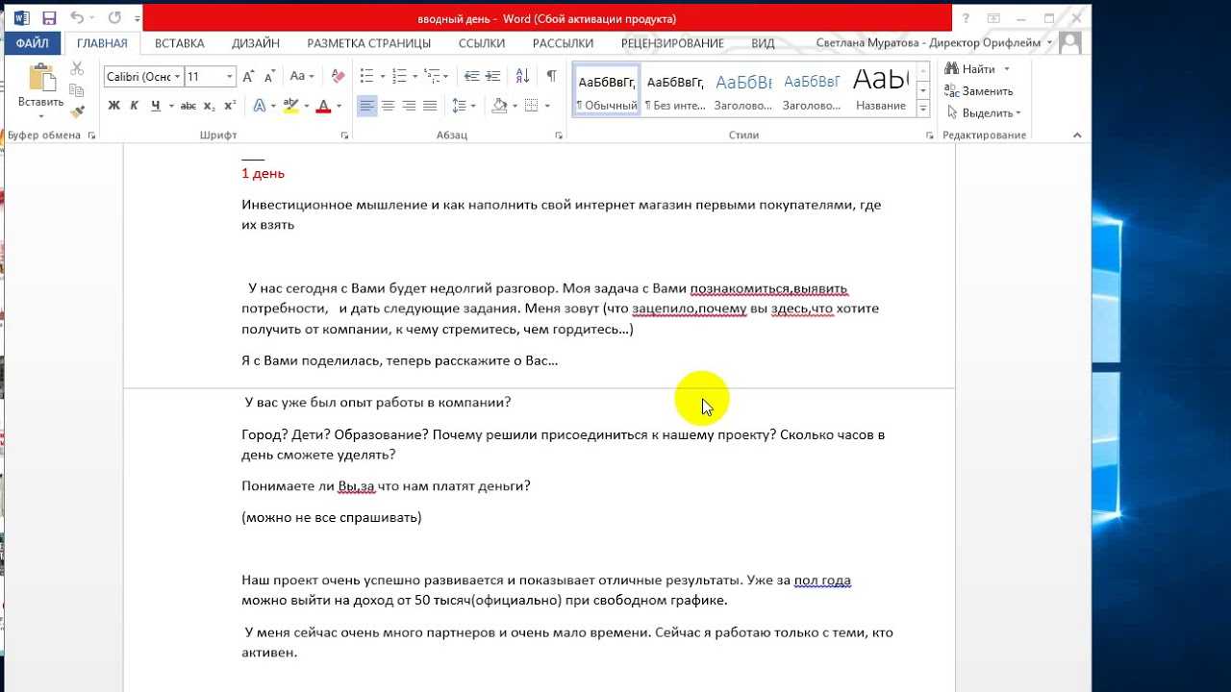This screenshot has height=692, width=1231.
Task: Increase font size with large A icon
Action: [x=248, y=76]
